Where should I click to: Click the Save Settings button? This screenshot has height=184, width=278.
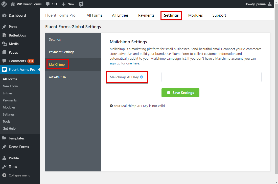pos(180,93)
